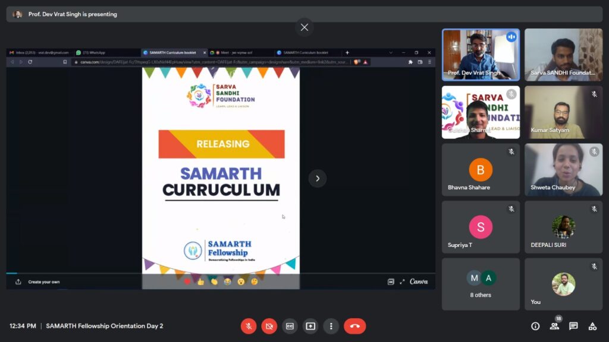React with the laughing tears emoji
Viewport: 609px width, 342px height.
click(227, 282)
